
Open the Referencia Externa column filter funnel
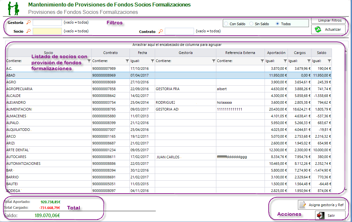[x=262, y=61]
